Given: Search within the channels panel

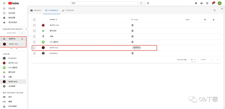Looking at the screenshot, I should pos(215,10).
